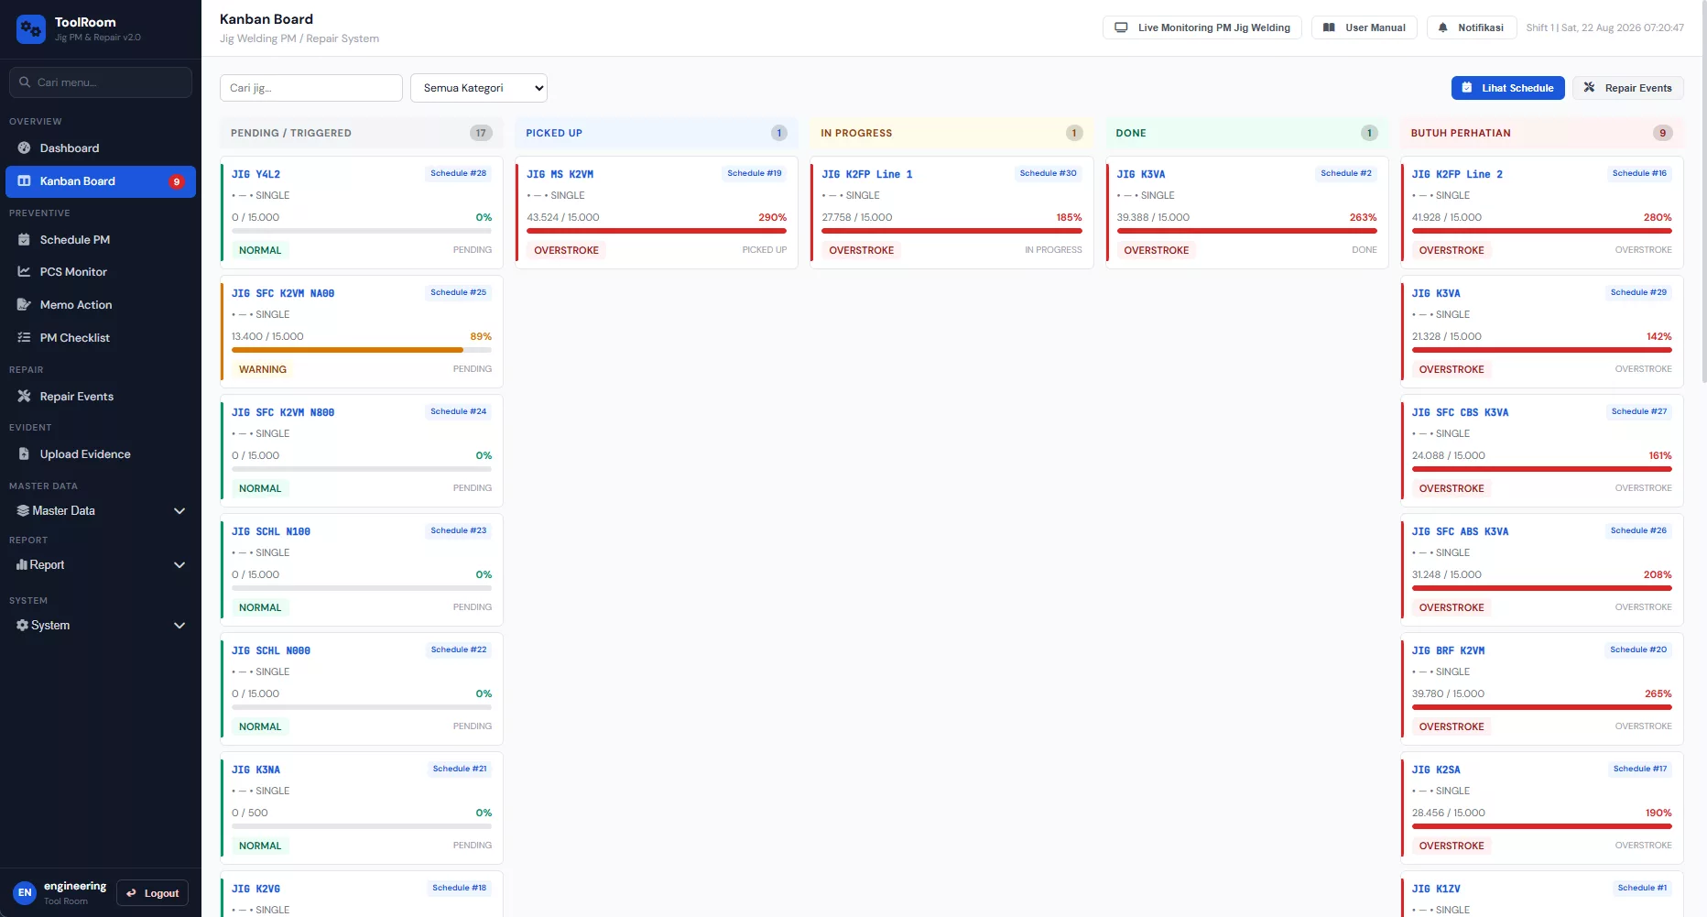Navigate to Memo Action
The height and width of the screenshot is (917, 1707).
[x=101, y=305]
